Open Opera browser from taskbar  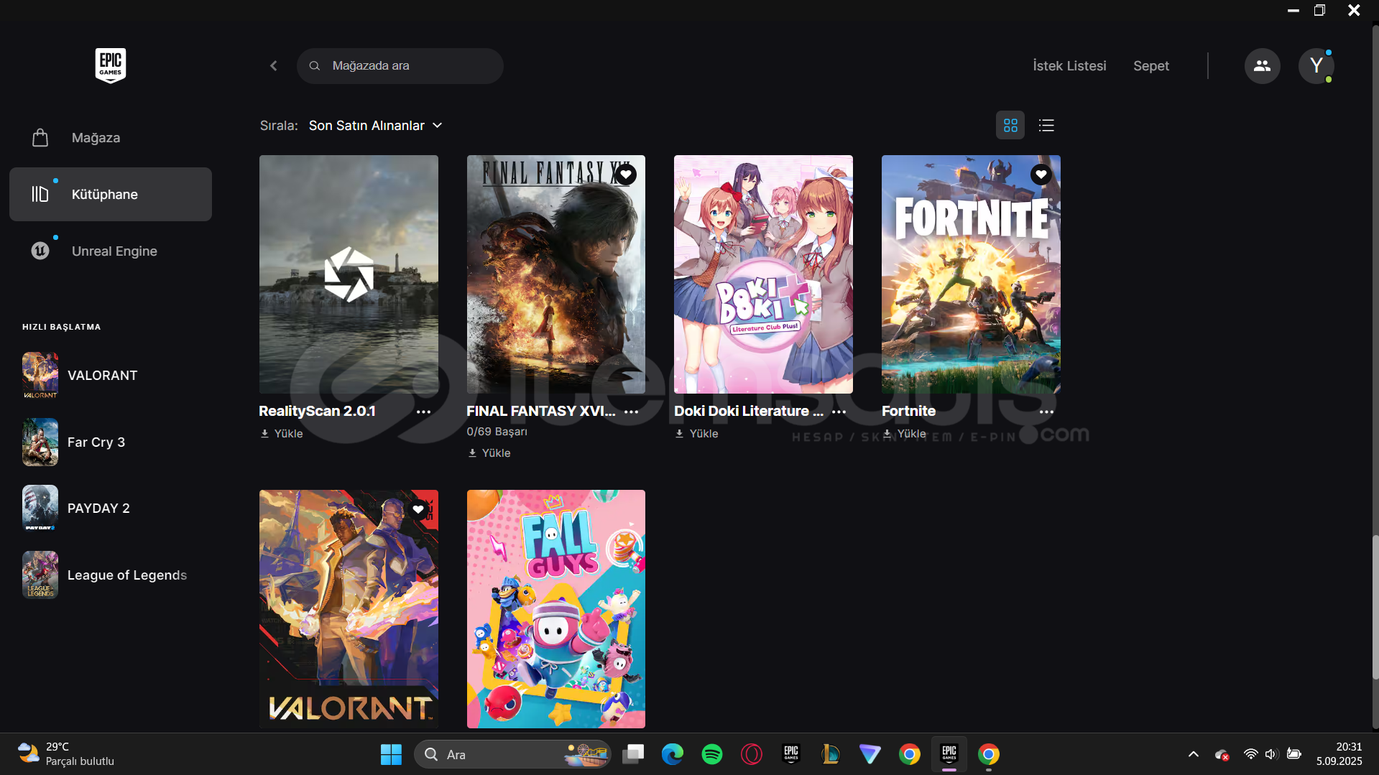point(752,754)
